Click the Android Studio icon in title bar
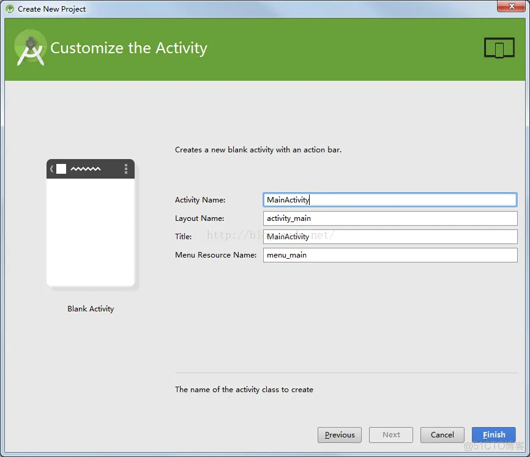 coord(10,9)
